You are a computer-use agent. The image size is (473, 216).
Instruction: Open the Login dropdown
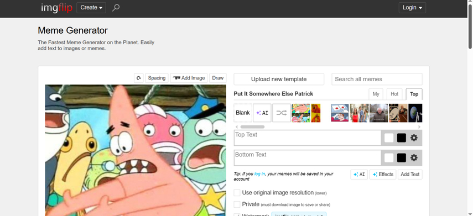click(412, 8)
